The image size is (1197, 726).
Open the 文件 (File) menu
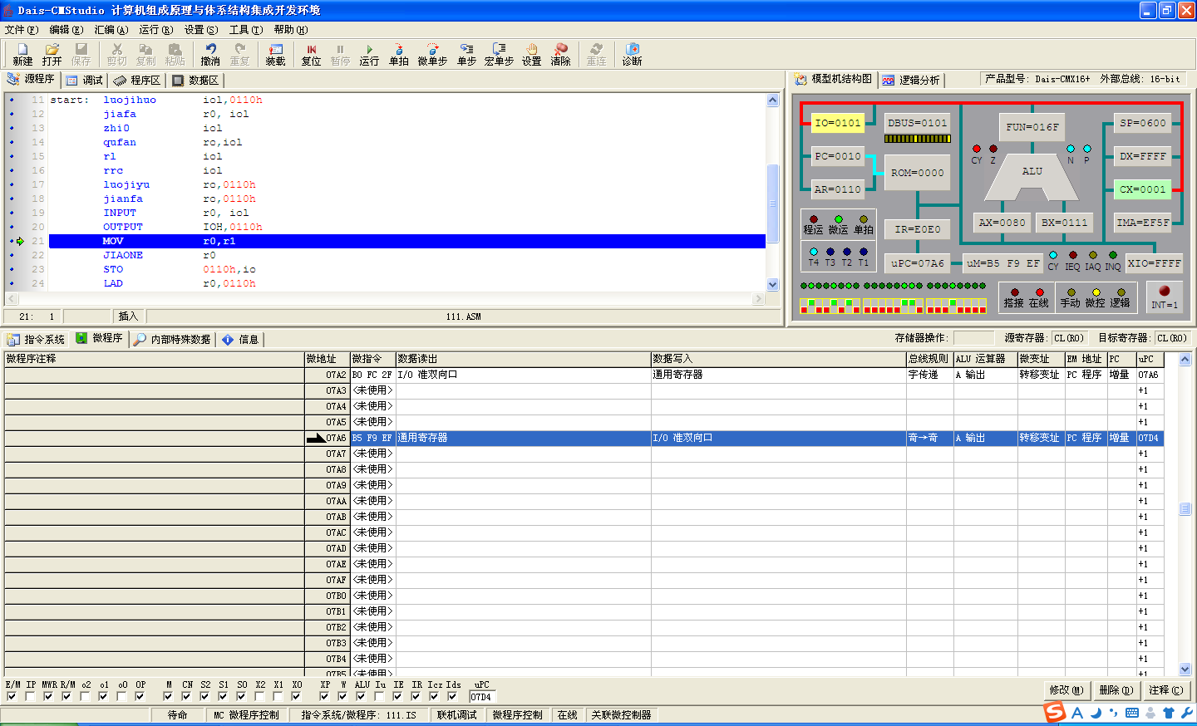(21, 30)
